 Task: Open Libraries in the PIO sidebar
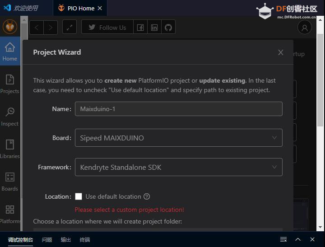[x=10, y=149]
